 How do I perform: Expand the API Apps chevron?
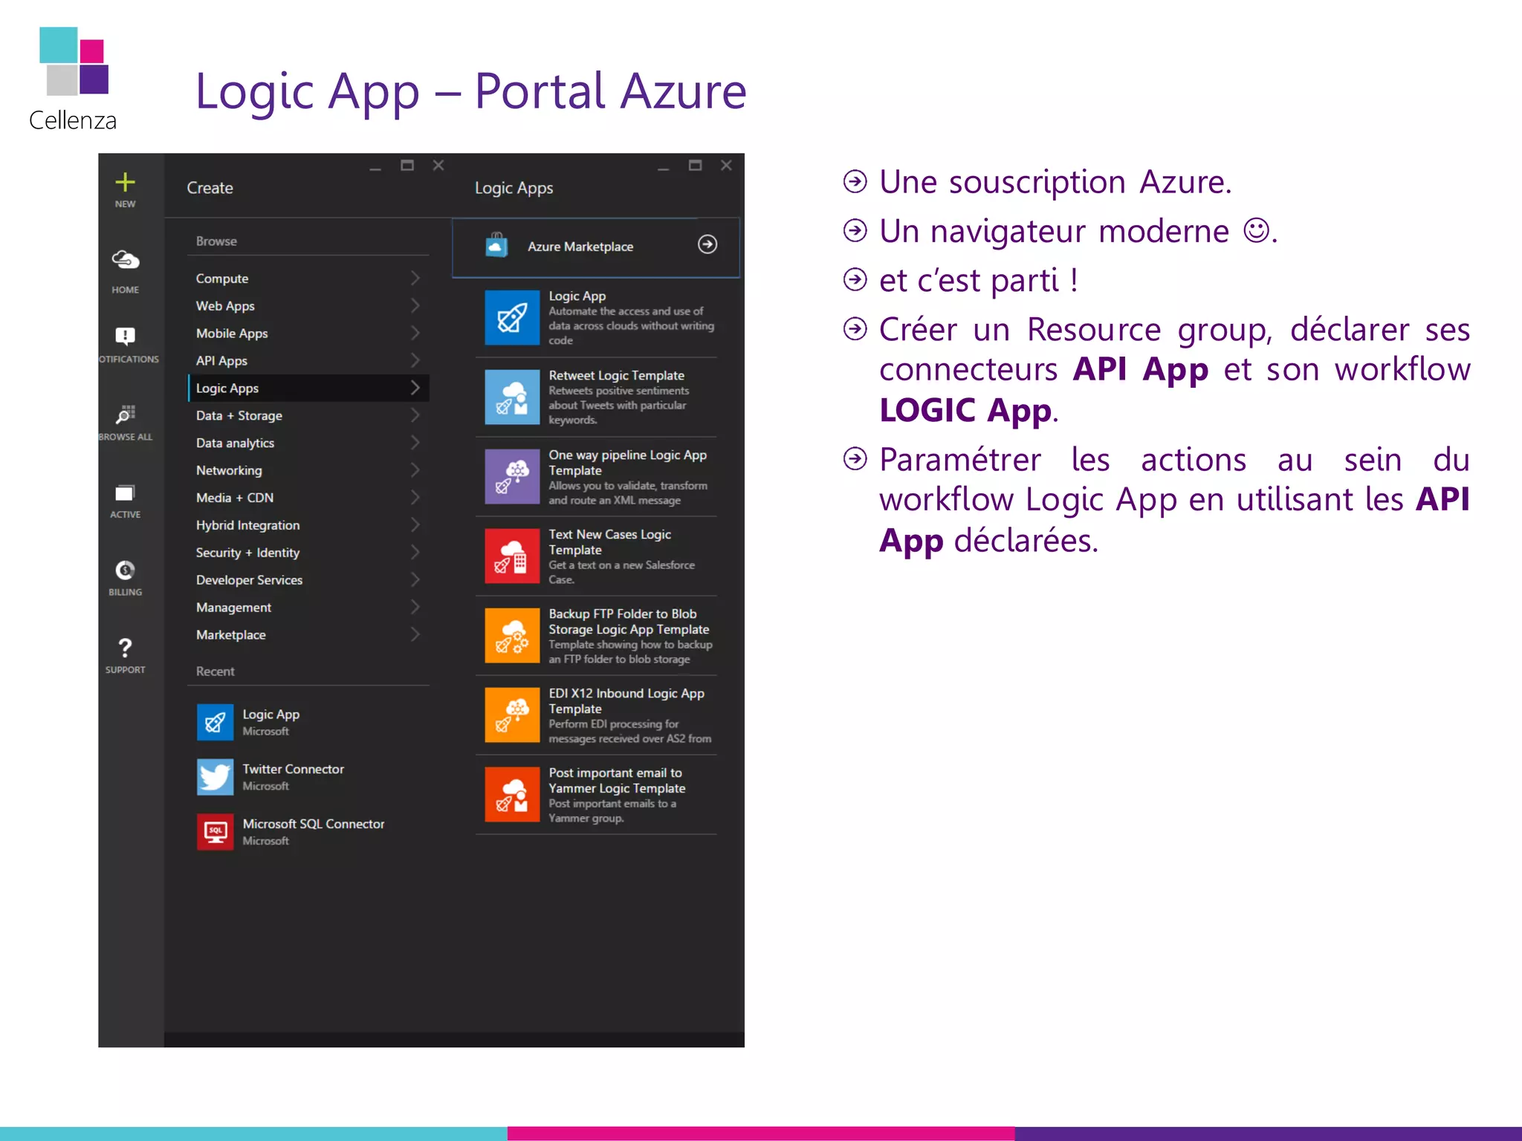415,361
